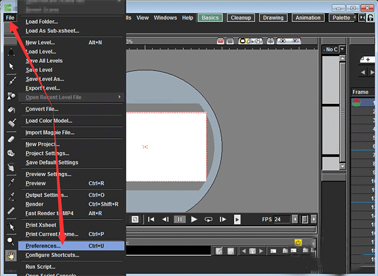Click the FPS value input field

[x=282, y=219]
